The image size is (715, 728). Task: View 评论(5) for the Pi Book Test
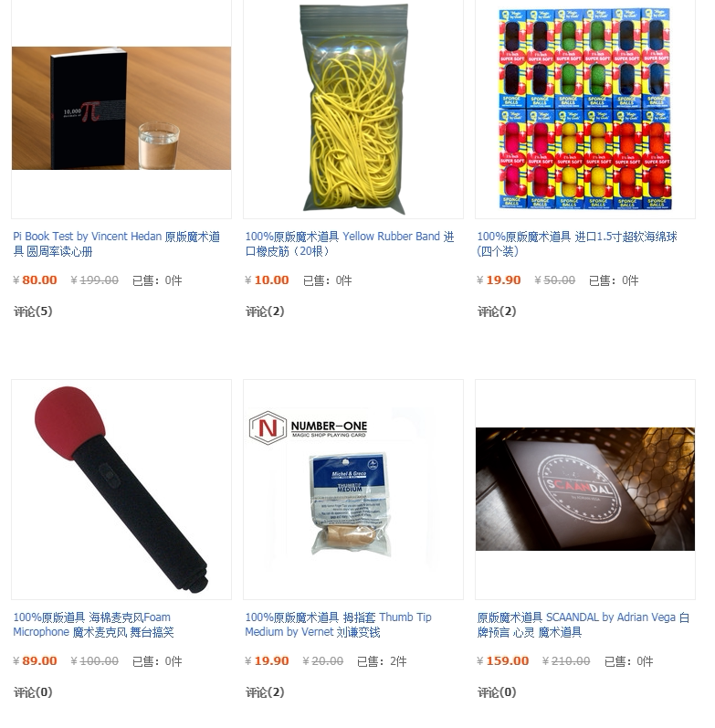33,311
